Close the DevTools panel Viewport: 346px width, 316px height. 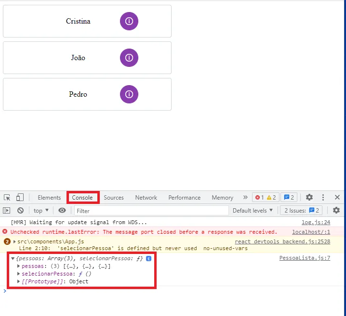pos(337,197)
